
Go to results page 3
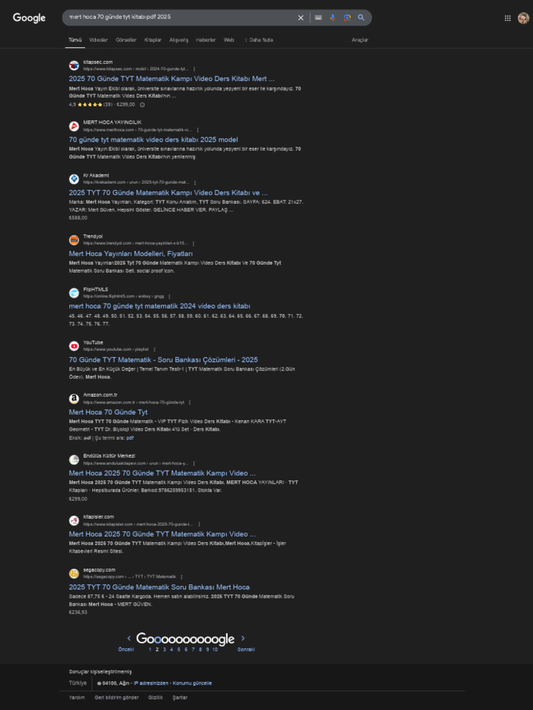(164, 649)
